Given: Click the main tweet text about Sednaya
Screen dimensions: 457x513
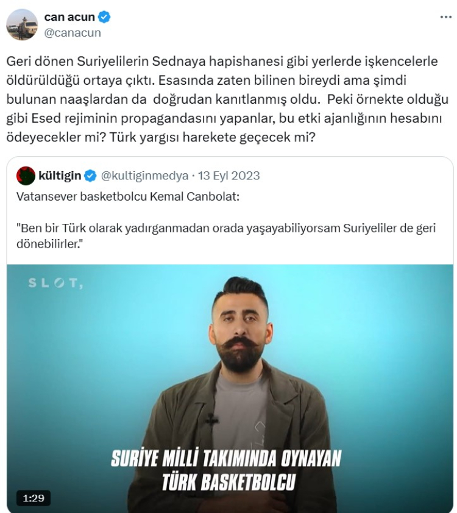Looking at the screenshot, I should point(227,99).
